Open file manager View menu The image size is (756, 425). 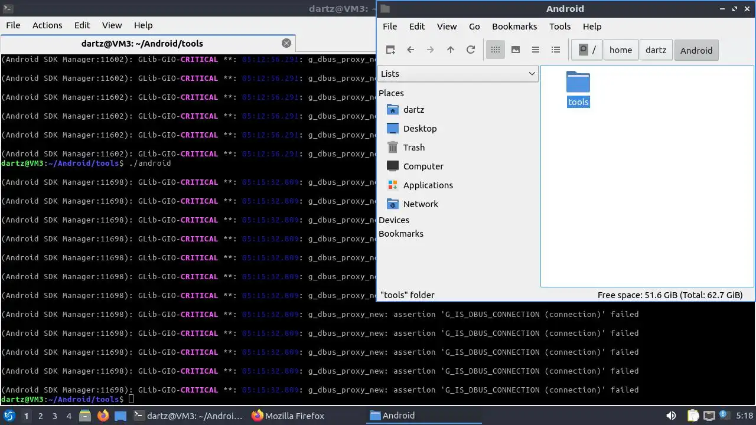pyautogui.click(x=447, y=27)
